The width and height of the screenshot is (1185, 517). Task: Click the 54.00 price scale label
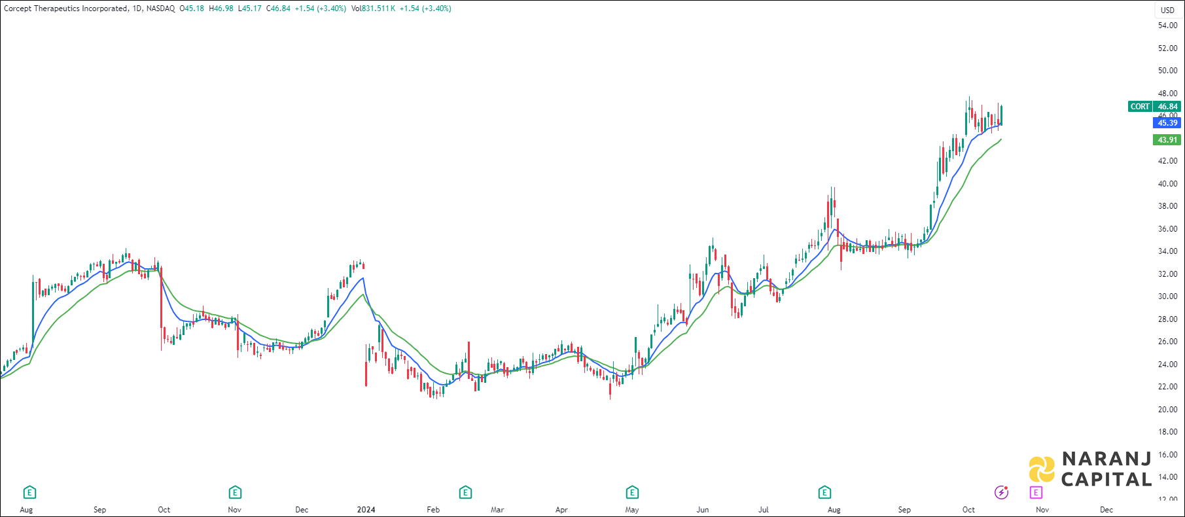pyautogui.click(x=1167, y=26)
